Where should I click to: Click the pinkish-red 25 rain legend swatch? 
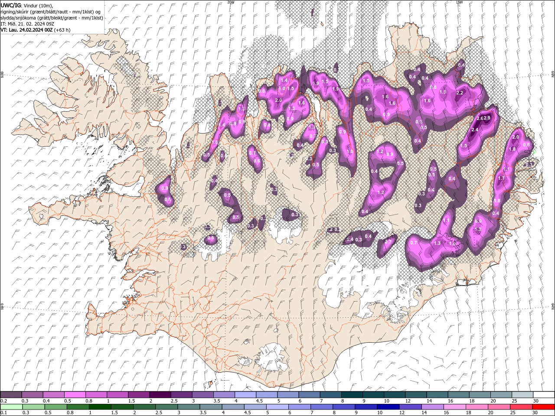point(522,407)
